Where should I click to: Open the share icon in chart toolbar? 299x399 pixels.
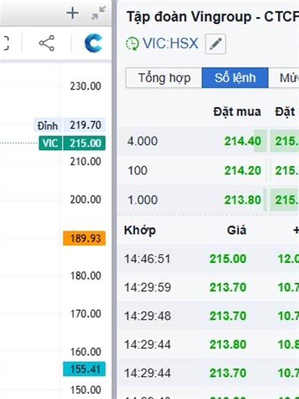coord(46,43)
